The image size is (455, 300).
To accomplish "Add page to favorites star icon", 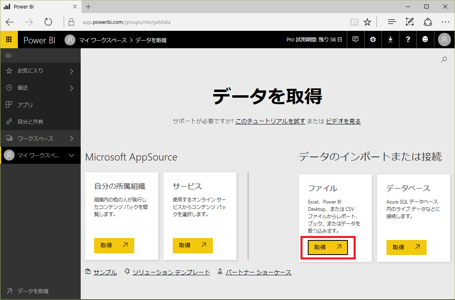I will coord(368,22).
